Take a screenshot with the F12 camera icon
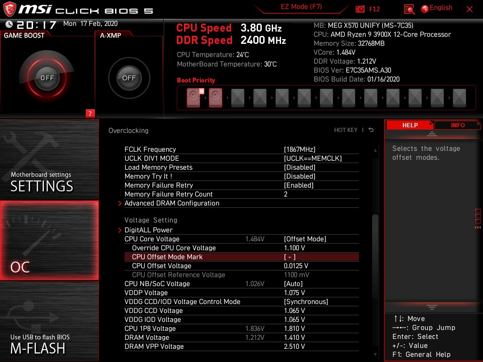 click(360, 9)
